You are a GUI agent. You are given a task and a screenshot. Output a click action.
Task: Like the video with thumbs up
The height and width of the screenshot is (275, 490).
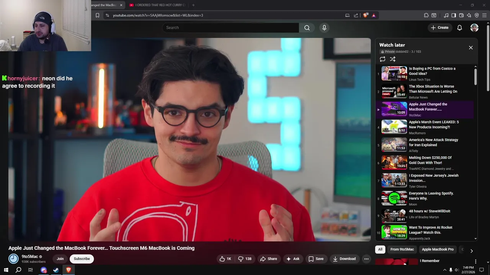225,259
